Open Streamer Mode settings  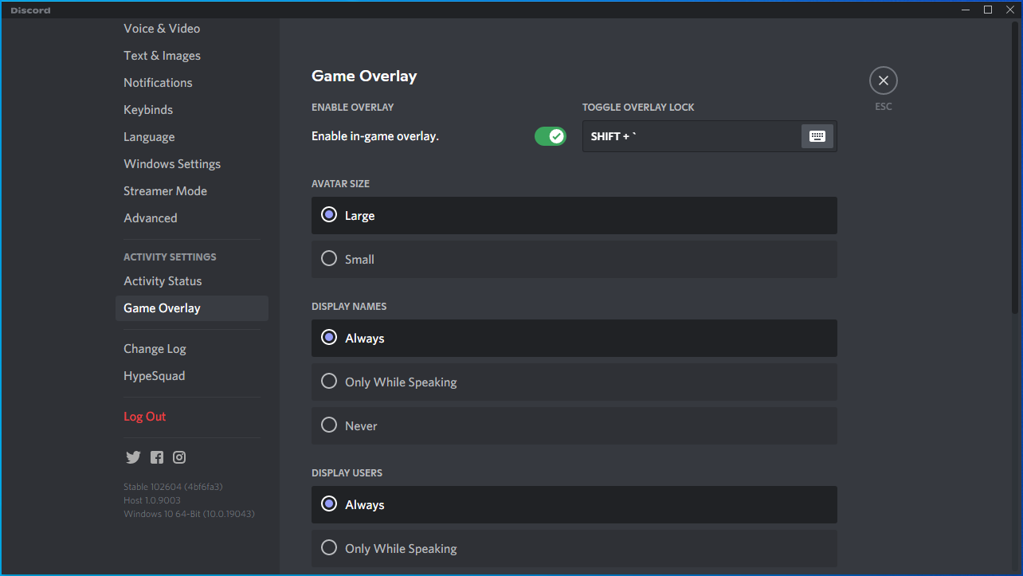tap(165, 191)
